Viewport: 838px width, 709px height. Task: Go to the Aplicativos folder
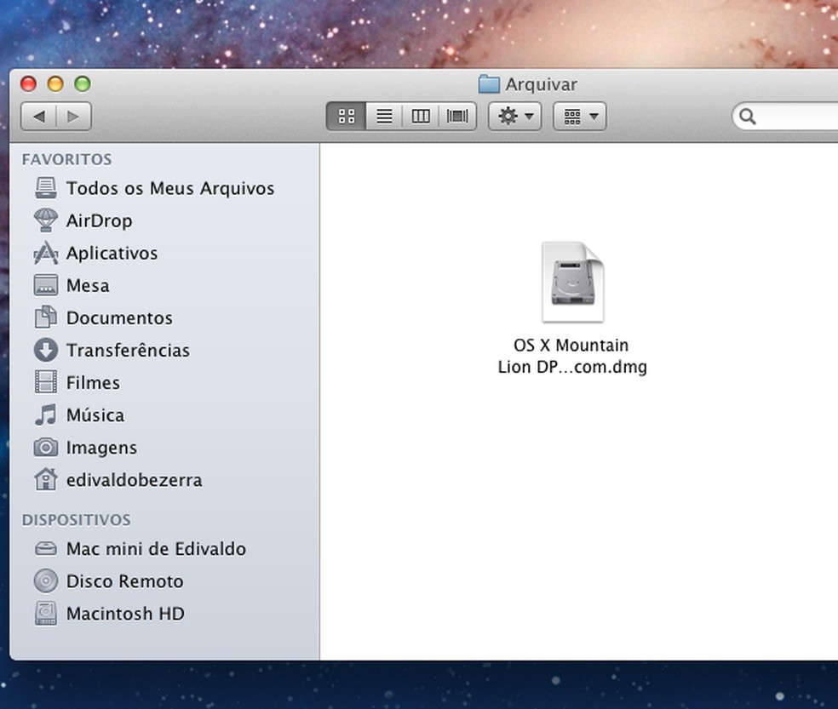tap(112, 253)
